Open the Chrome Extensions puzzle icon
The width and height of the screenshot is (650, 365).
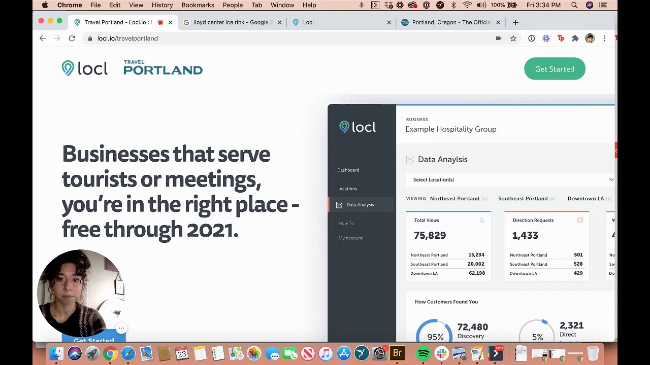tap(575, 39)
